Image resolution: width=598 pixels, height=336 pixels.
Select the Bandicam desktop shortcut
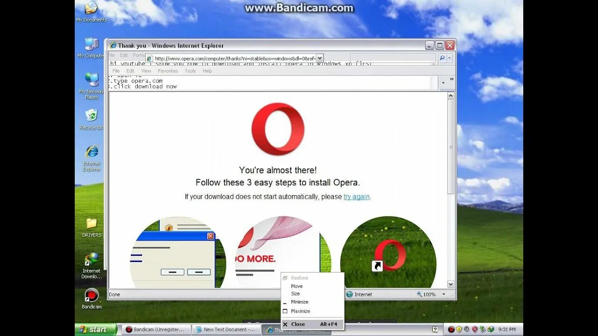click(x=92, y=299)
